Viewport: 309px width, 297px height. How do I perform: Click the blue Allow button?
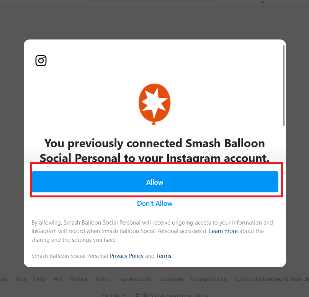tap(155, 182)
